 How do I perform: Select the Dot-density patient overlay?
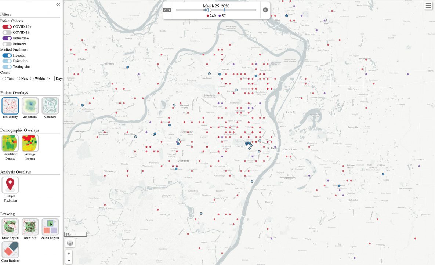tap(10, 106)
